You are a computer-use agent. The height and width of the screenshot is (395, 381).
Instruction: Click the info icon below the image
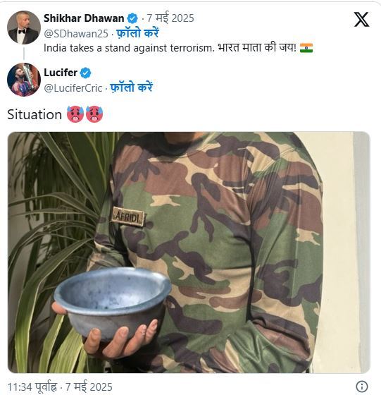coord(362,387)
